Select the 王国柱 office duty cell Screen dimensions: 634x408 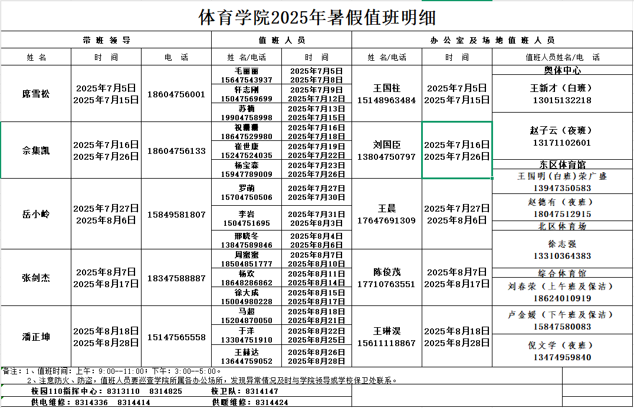[386, 94]
